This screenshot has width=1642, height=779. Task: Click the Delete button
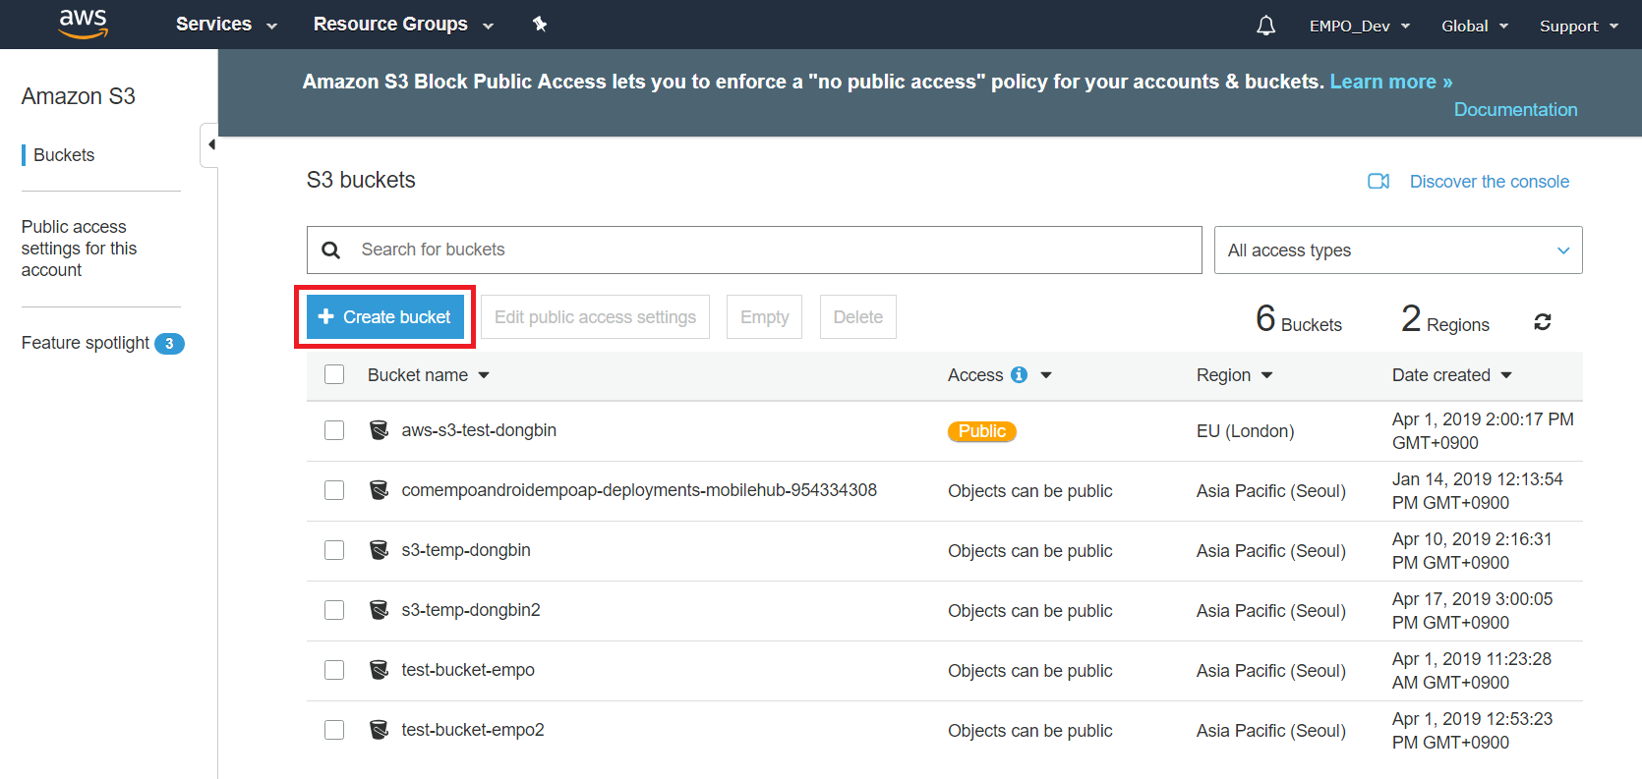[x=858, y=317]
